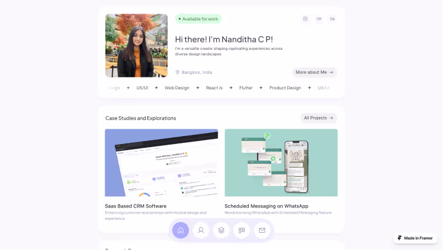This screenshot has height=250, width=443.
Task: Click Scheduled Messaging on WhatsApp title
Action: point(266,206)
